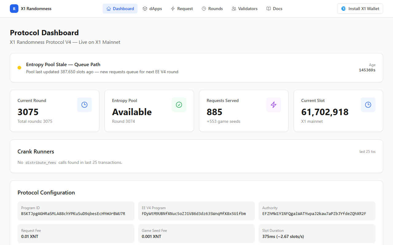Click the blue R logo icon

(x=14, y=9)
